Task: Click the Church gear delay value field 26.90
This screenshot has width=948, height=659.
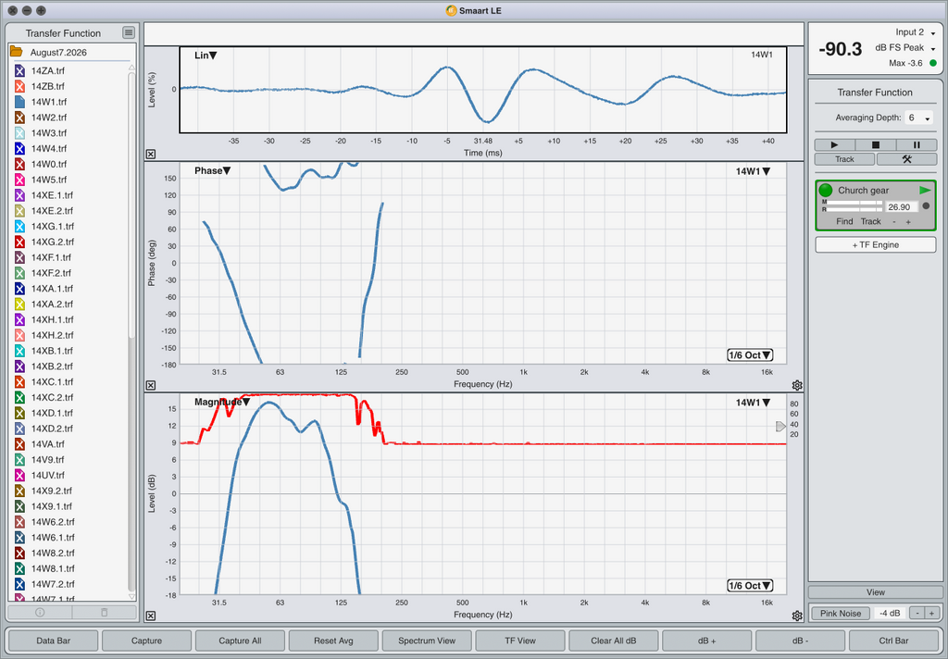Action: 902,206
